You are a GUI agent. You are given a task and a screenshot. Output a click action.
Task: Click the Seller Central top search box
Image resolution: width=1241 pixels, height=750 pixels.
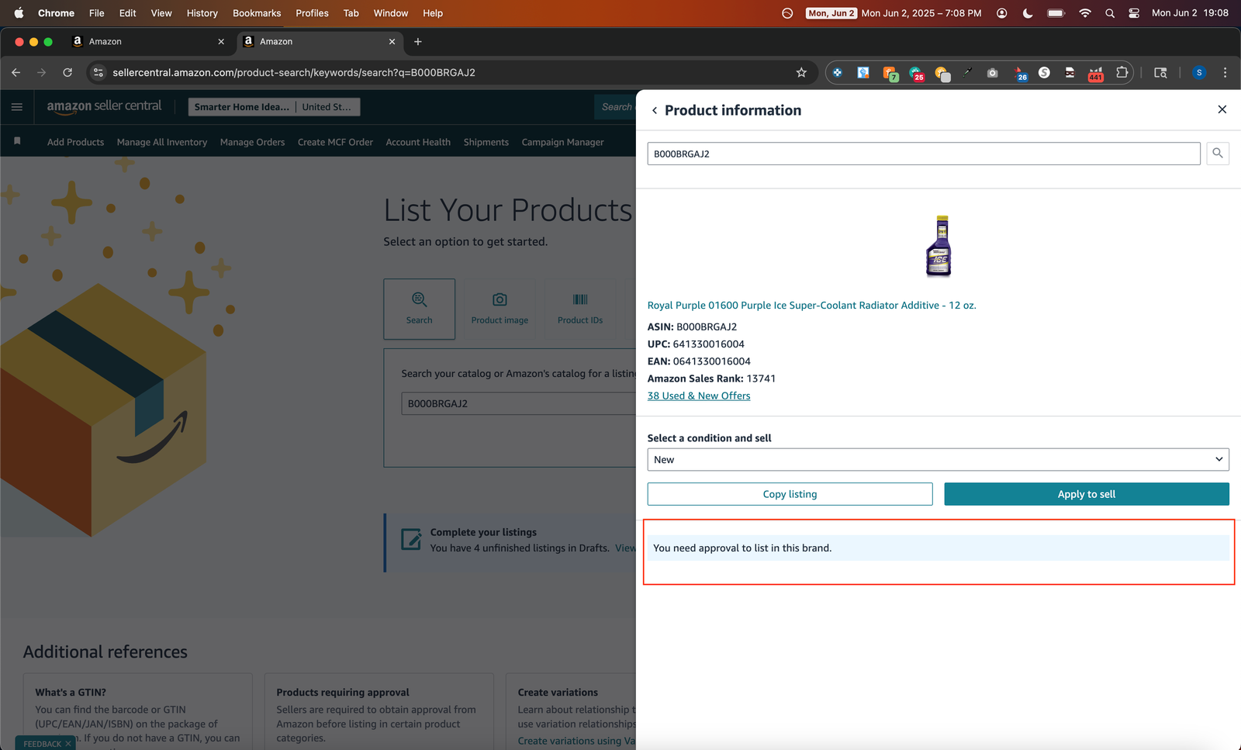[x=617, y=107]
